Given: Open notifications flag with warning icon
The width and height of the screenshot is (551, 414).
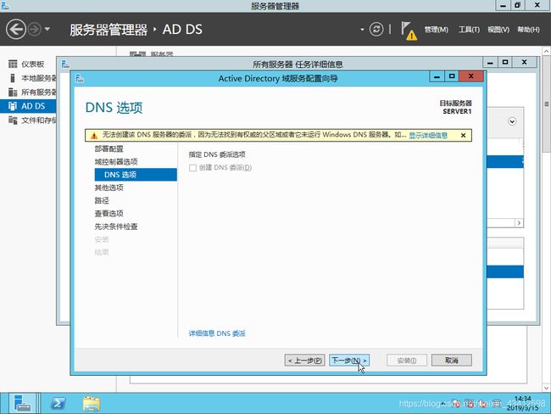Looking at the screenshot, I should (x=409, y=31).
